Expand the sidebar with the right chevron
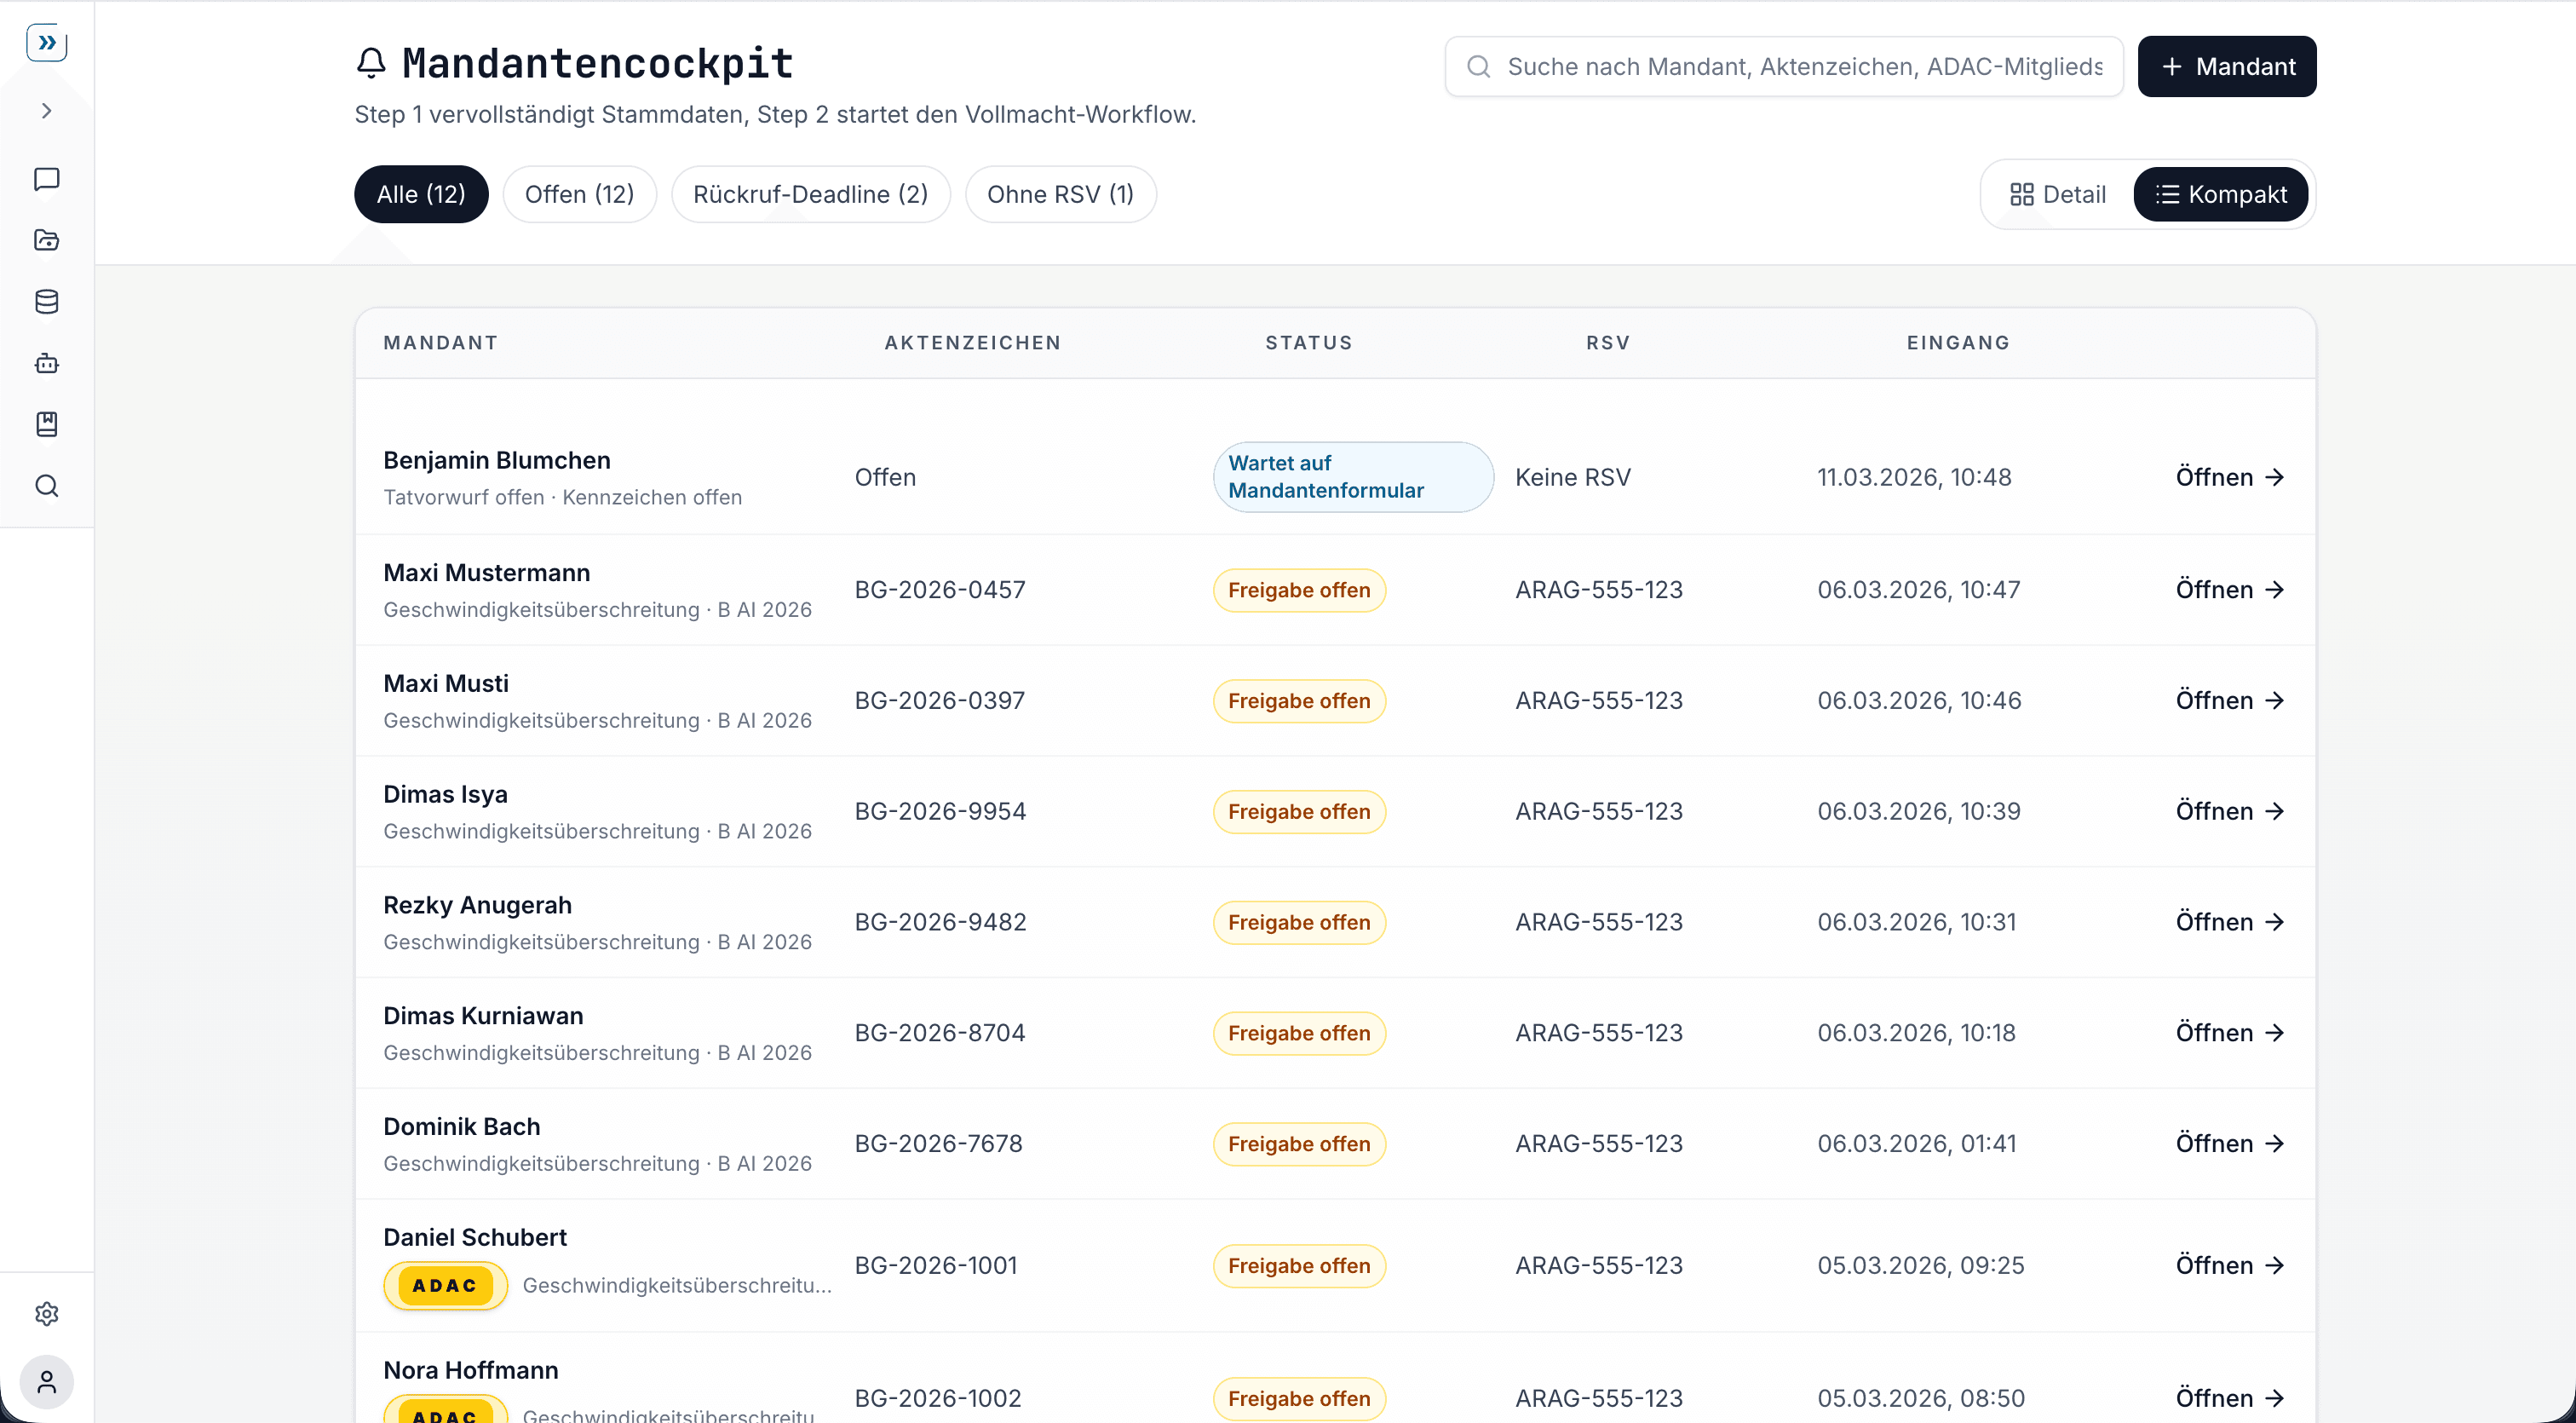Viewport: 2576px width, 1423px height. [46, 111]
